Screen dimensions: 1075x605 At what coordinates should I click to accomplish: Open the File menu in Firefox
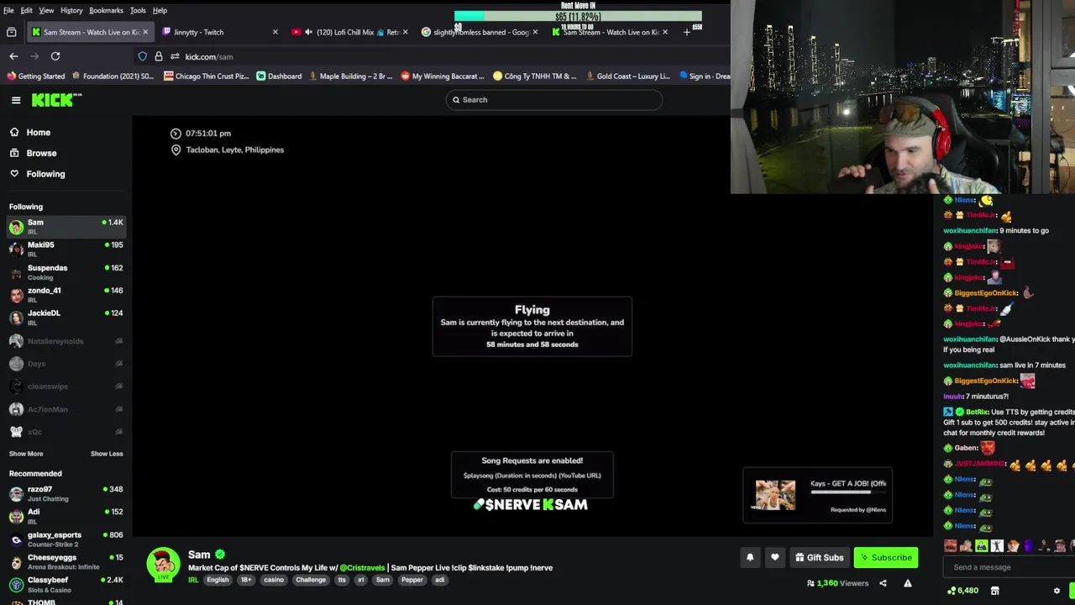pos(8,10)
